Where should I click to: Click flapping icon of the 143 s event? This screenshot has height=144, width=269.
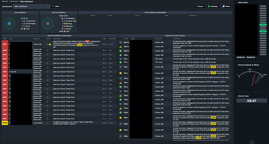[x=120, y=108]
